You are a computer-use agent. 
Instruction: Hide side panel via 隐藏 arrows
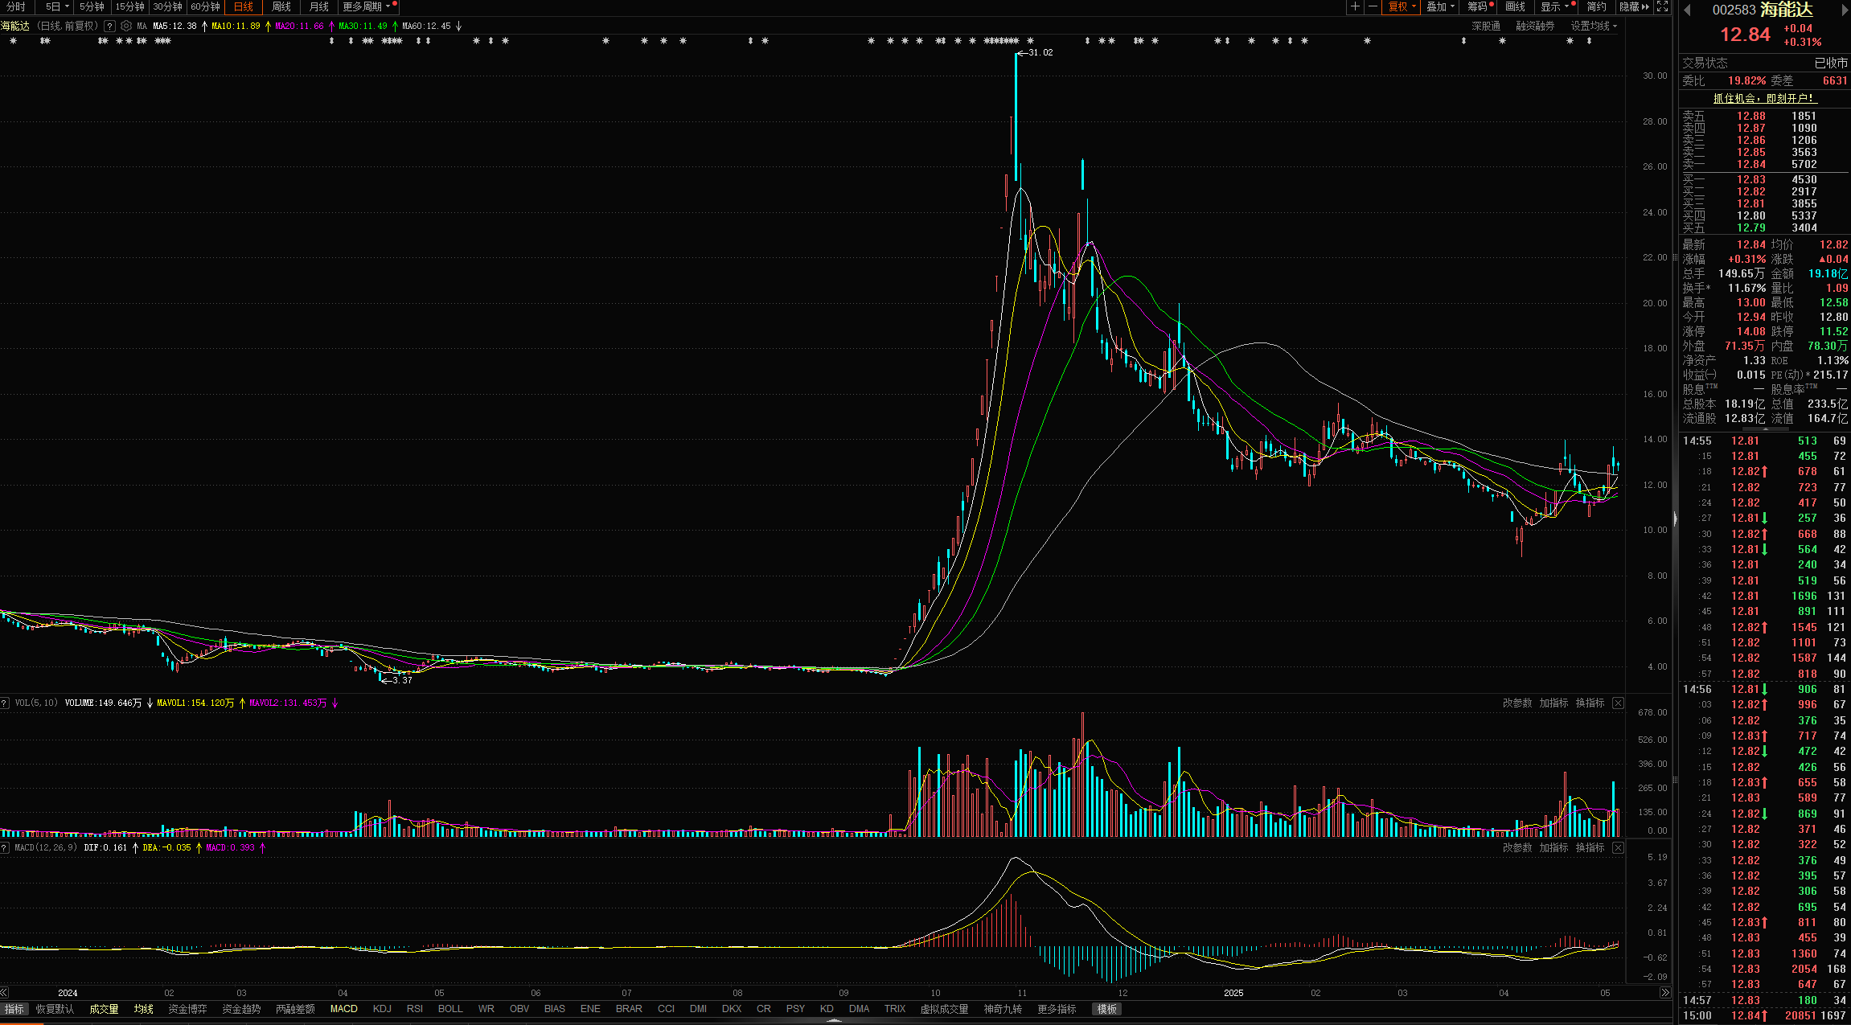[x=1635, y=6]
